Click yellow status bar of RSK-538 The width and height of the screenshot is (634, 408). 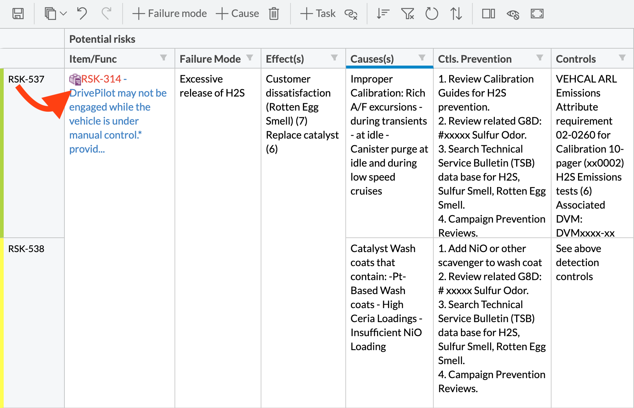[2, 323]
